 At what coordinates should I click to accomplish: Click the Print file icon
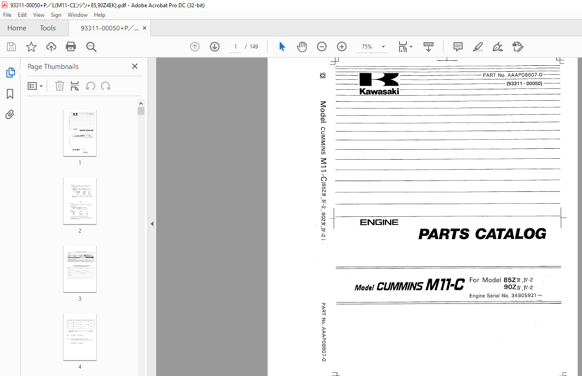click(71, 47)
